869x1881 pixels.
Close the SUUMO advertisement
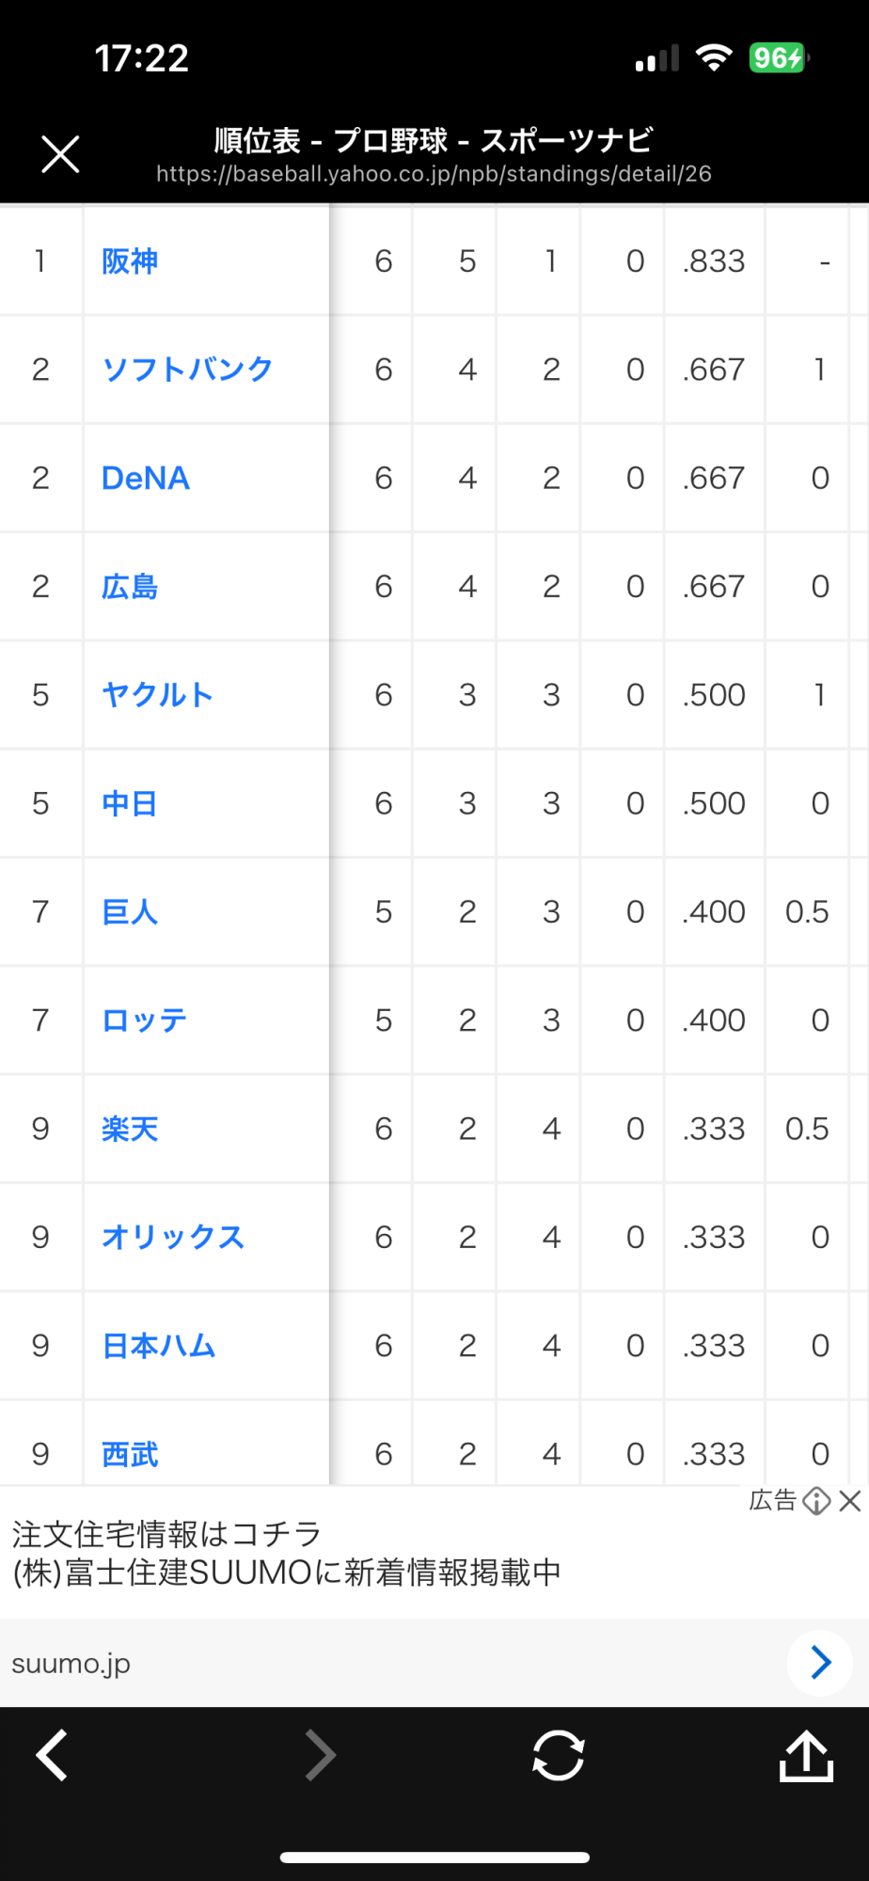coord(850,1500)
